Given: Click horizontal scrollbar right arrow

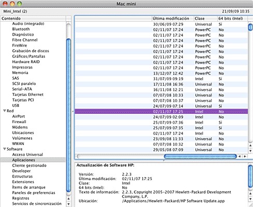Looking at the screenshot, I should [245, 156].
